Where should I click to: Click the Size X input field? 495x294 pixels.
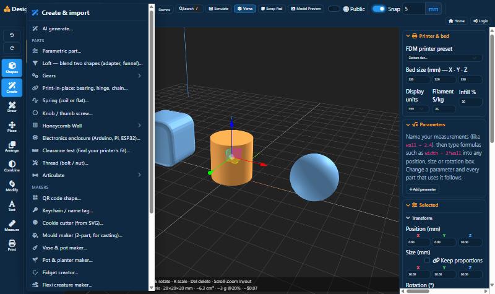click(x=418, y=274)
